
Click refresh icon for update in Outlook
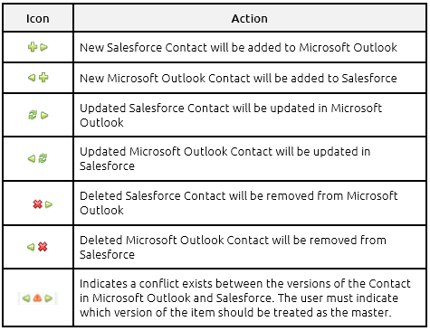pos(33,115)
